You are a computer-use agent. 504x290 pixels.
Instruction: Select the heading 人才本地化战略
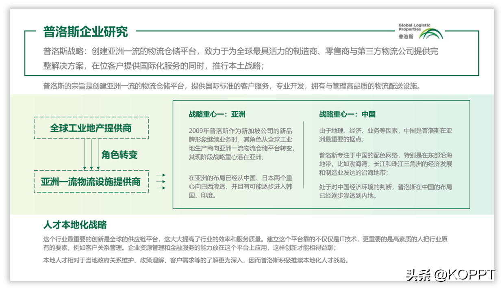coord(75,225)
